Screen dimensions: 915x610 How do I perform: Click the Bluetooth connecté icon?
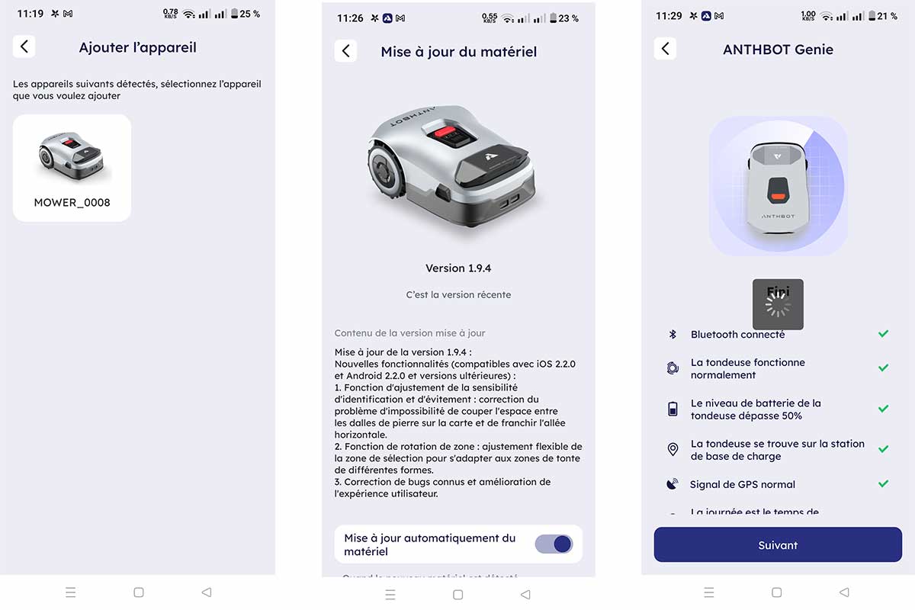tap(673, 334)
